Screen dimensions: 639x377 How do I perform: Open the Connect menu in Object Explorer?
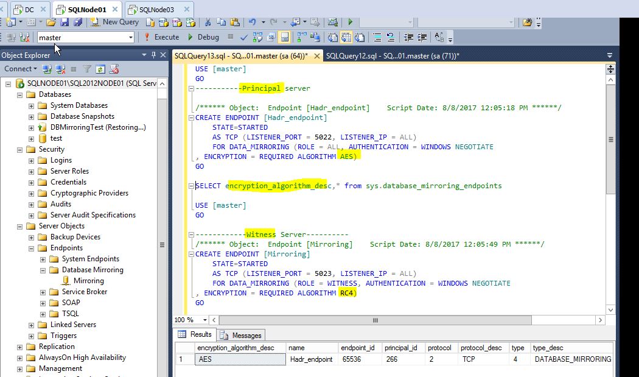pyautogui.click(x=19, y=69)
